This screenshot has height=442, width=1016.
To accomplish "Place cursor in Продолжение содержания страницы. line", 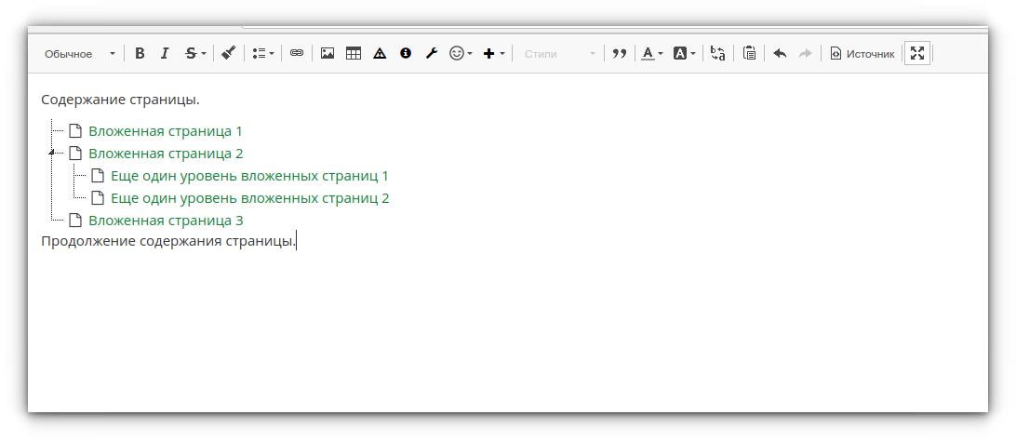I will 168,242.
